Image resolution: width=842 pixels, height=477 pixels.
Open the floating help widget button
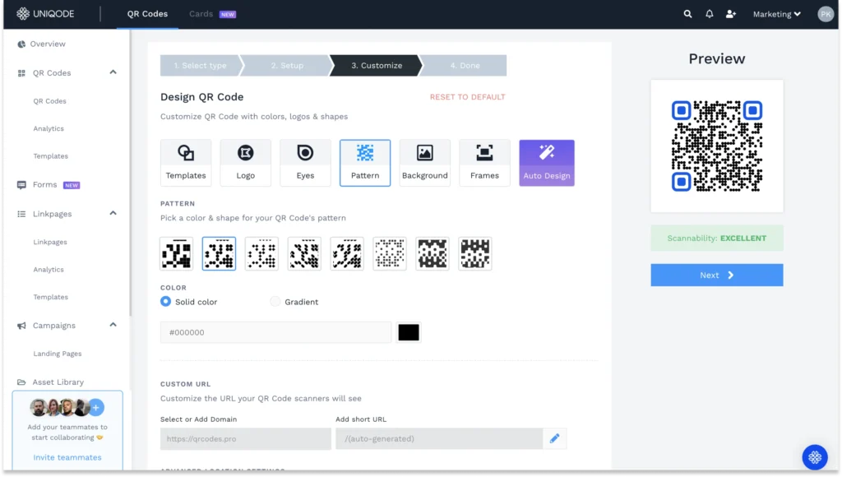click(x=815, y=457)
